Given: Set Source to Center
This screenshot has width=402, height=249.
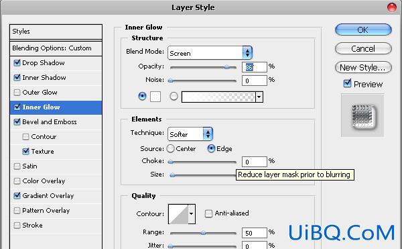Looking at the screenshot, I should pyautogui.click(x=170, y=148).
